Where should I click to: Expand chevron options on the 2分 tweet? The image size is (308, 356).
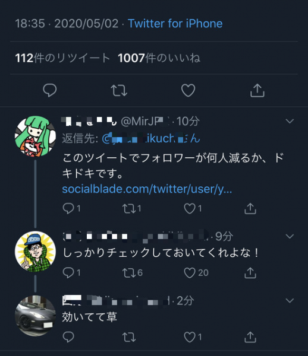pyautogui.click(x=290, y=301)
